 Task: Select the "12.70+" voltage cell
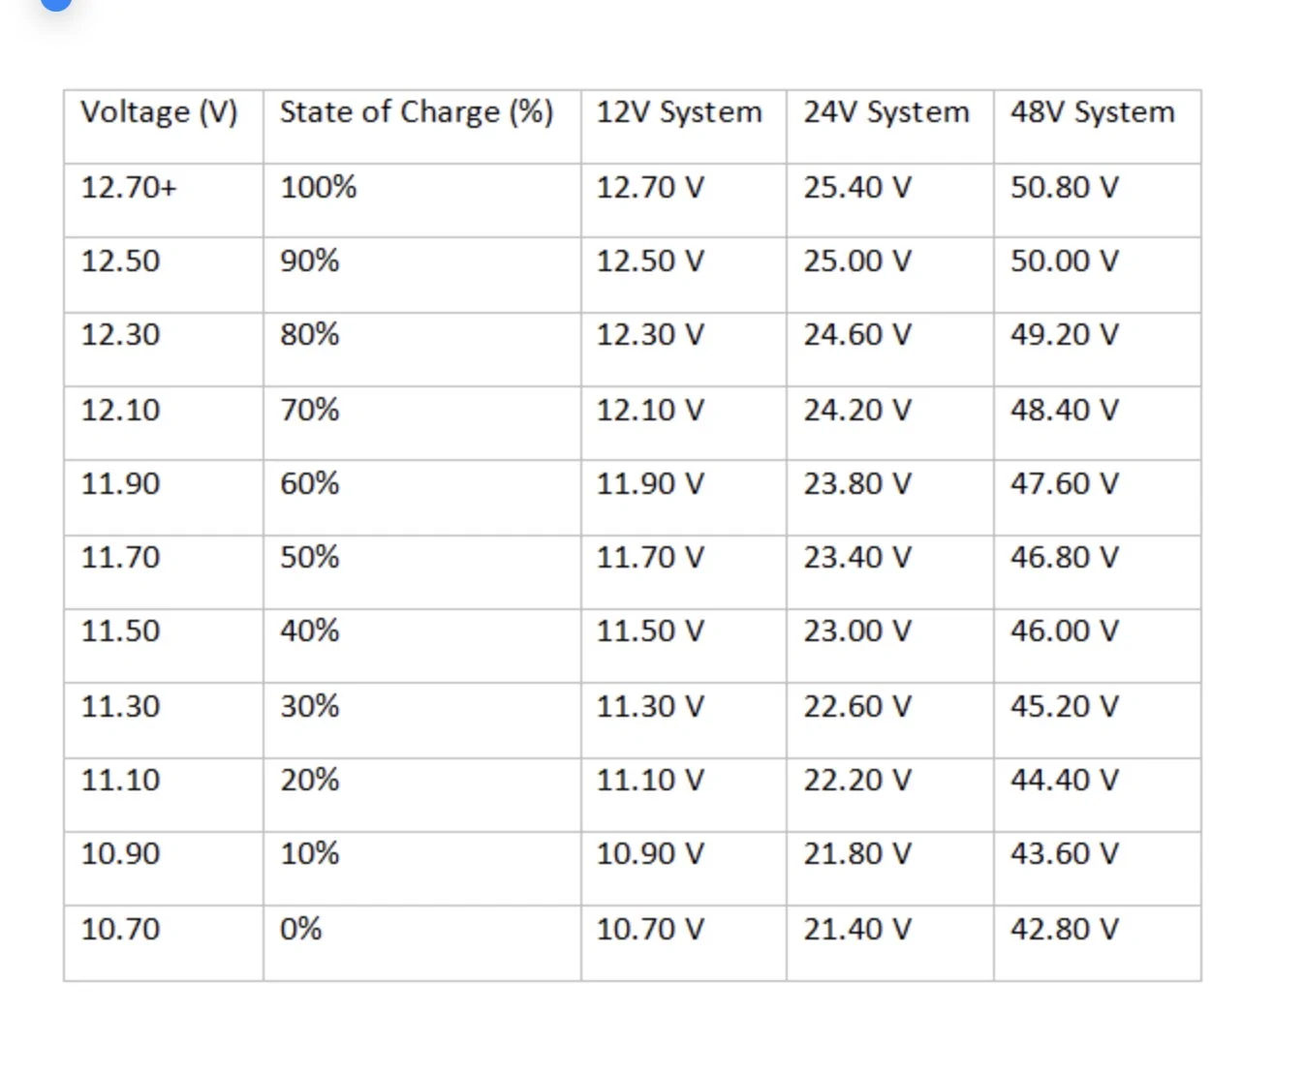[130, 187]
